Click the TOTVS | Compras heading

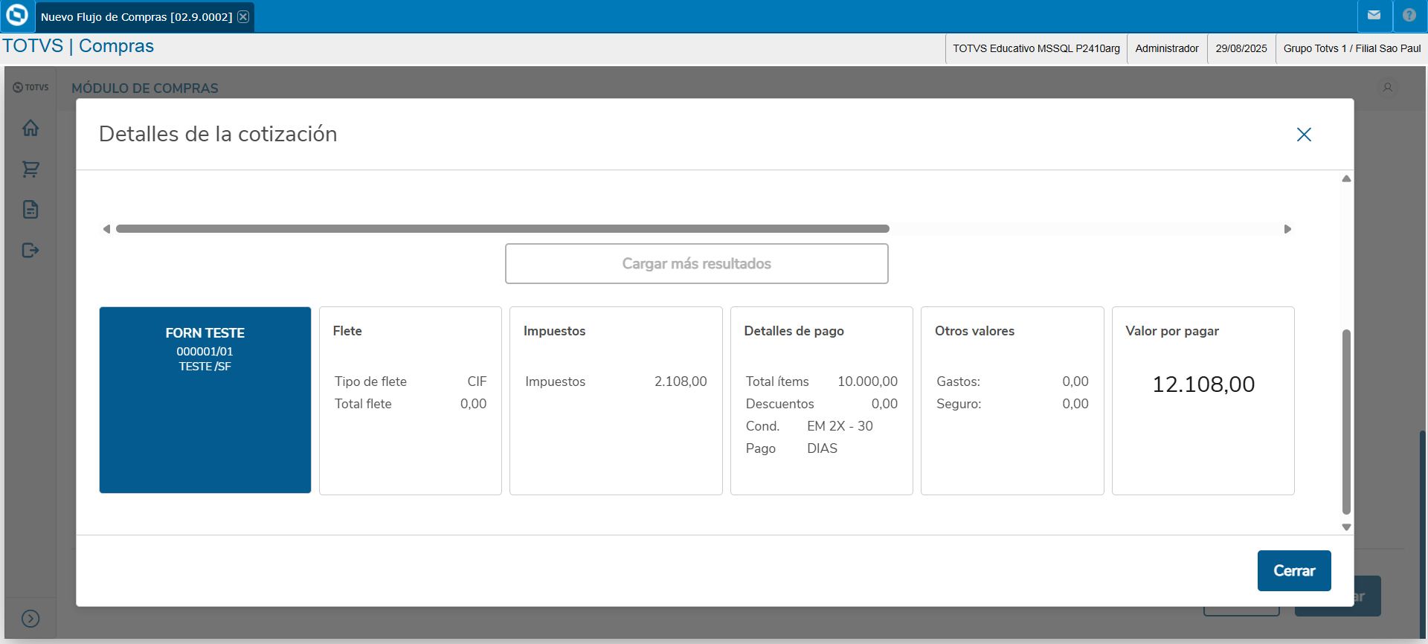pyautogui.click(x=78, y=46)
